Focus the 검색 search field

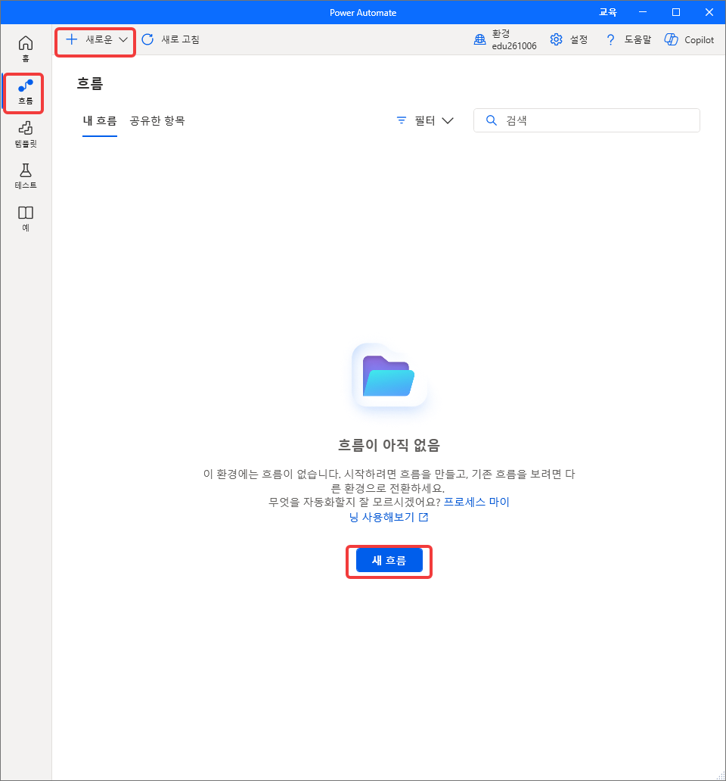[x=587, y=120]
